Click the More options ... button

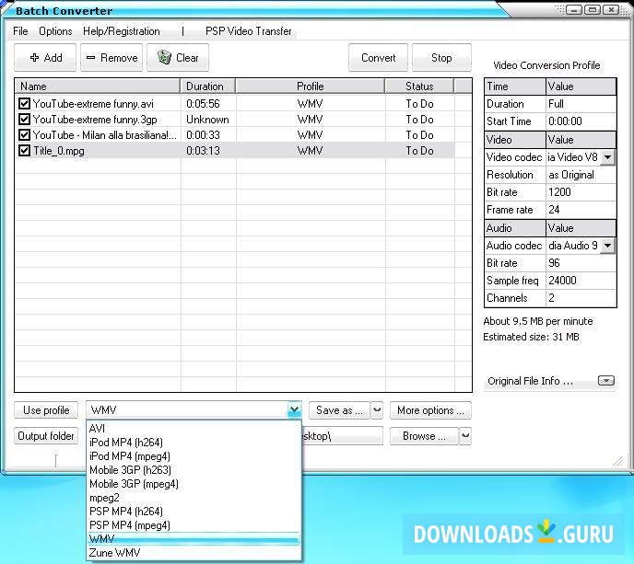coord(430,410)
